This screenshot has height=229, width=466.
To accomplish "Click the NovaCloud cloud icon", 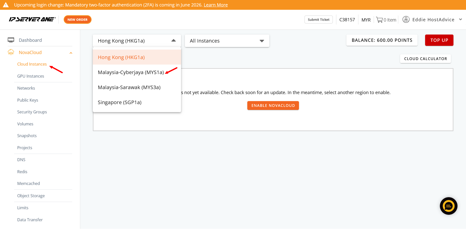I will (x=11, y=52).
